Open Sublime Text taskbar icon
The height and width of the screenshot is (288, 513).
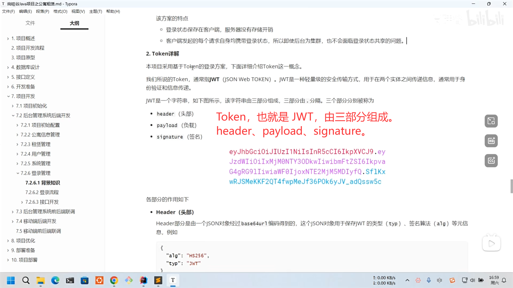[158, 280]
